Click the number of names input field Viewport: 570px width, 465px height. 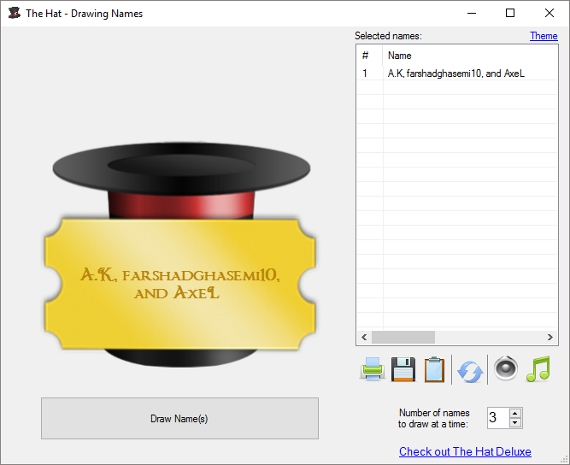[x=497, y=418]
